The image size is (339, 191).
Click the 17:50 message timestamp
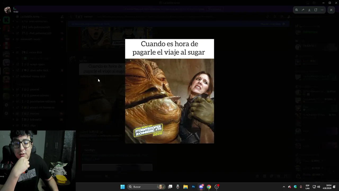point(16,12)
